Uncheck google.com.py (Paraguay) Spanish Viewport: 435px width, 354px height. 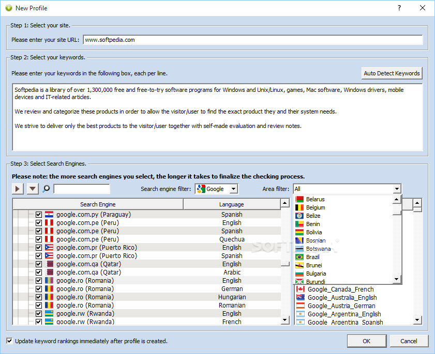pyautogui.click(x=39, y=215)
